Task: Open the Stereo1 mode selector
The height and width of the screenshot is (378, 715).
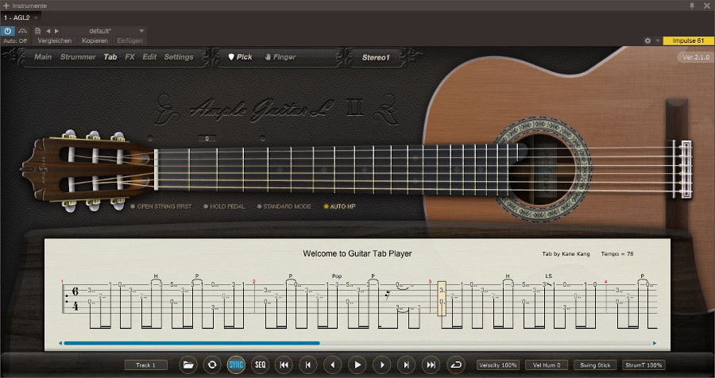Action: coord(377,57)
